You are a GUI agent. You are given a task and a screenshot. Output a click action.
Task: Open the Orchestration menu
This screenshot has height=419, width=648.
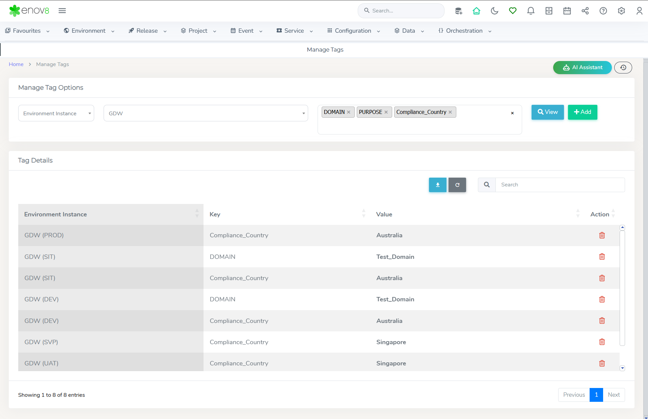click(x=464, y=31)
